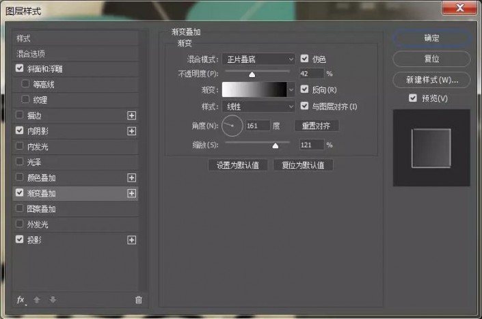Click the 不透明度 slider handle
This screenshot has width=482, height=319.
252,74
